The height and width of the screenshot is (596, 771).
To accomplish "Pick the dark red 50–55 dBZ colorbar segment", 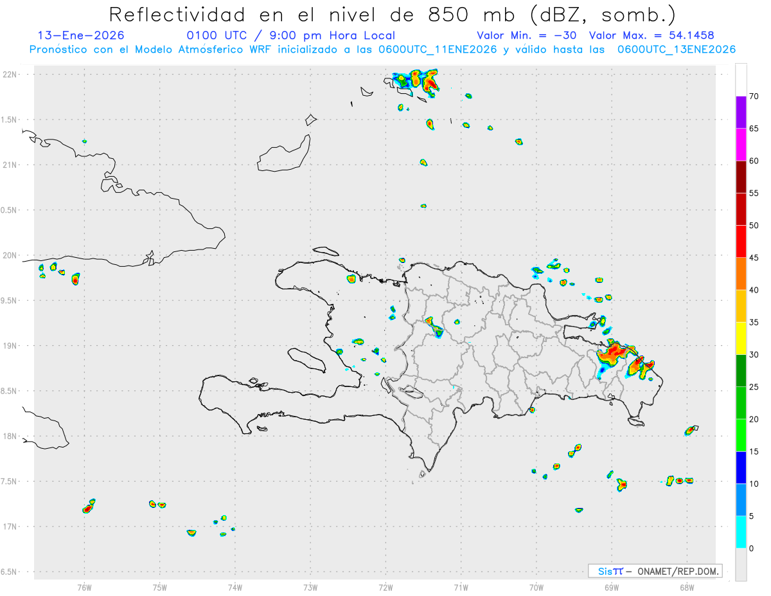I will pyautogui.click(x=741, y=210).
